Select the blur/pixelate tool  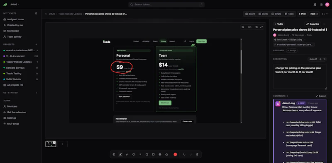coord(160,154)
